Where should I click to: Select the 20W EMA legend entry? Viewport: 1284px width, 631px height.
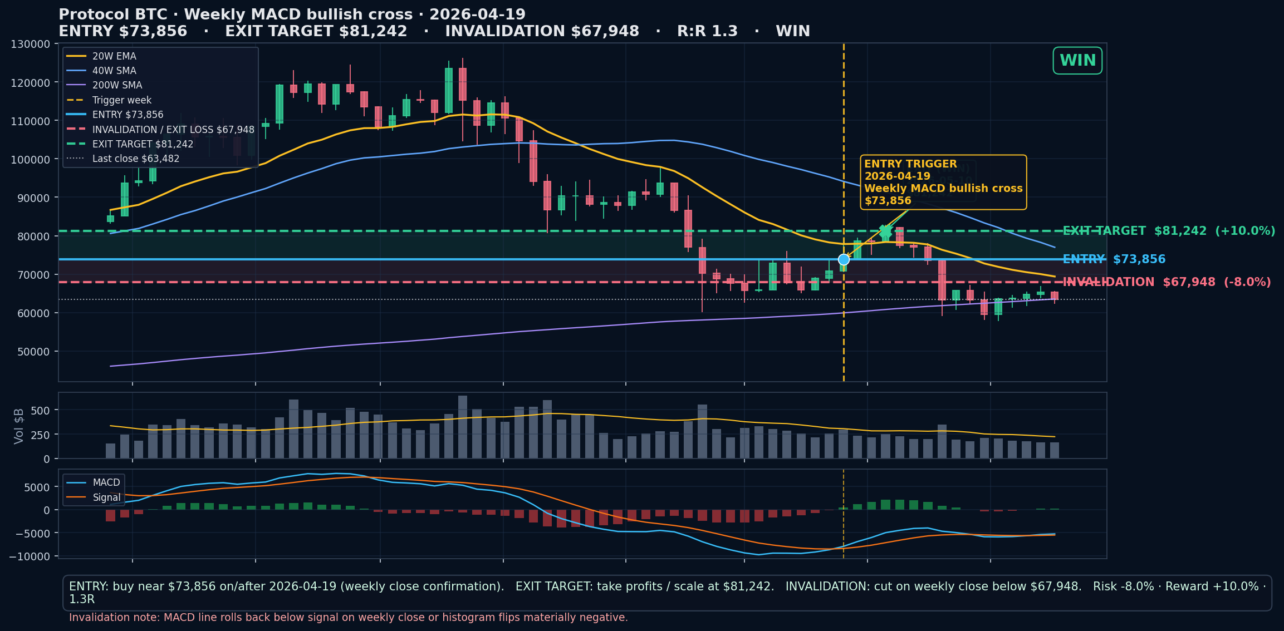coord(101,56)
